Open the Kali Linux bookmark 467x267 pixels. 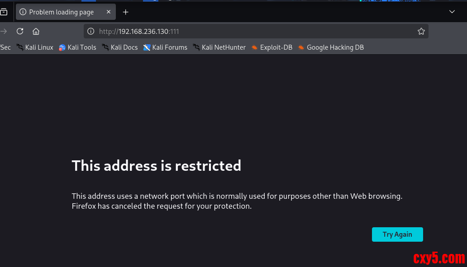(35, 47)
